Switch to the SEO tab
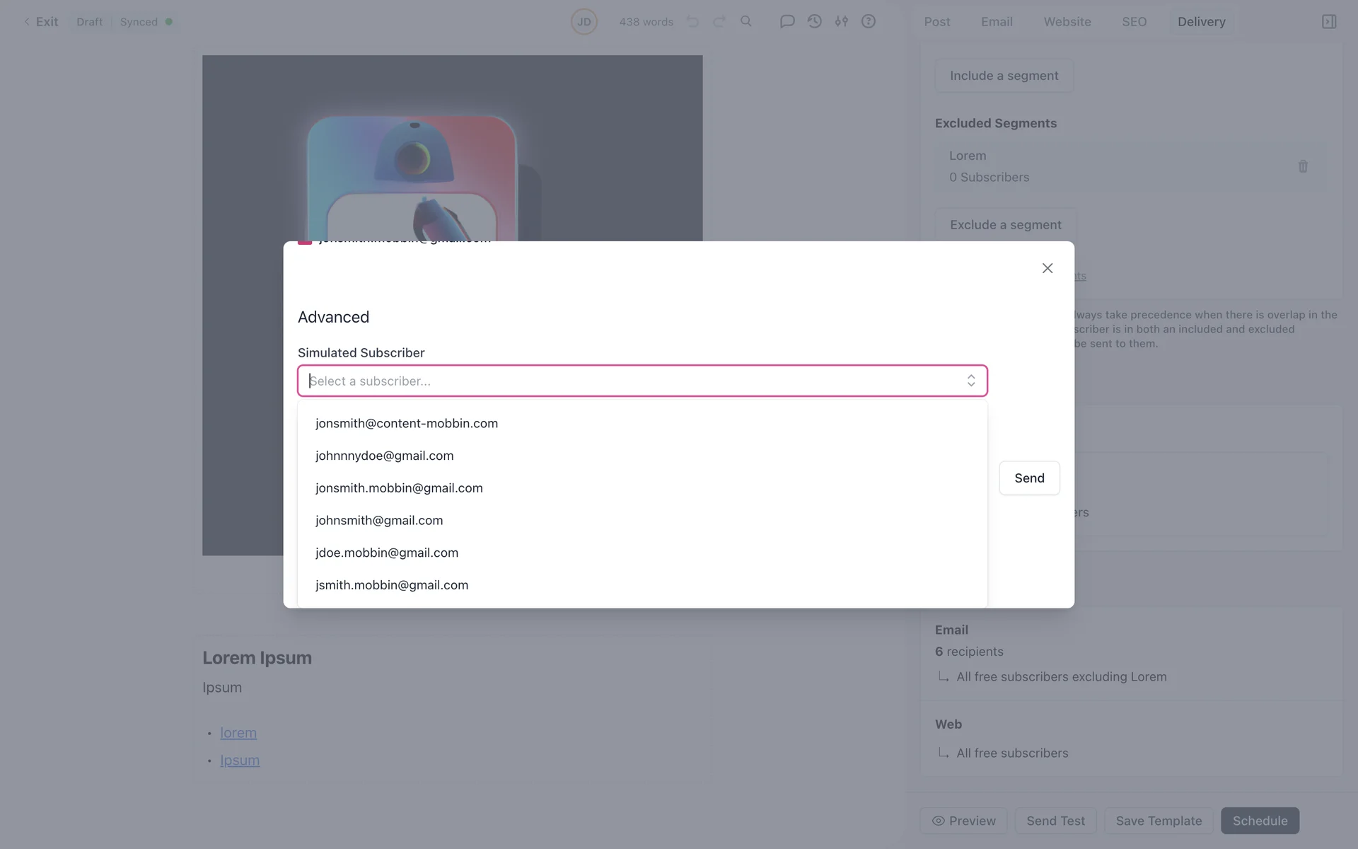1358x849 pixels. coord(1134,22)
